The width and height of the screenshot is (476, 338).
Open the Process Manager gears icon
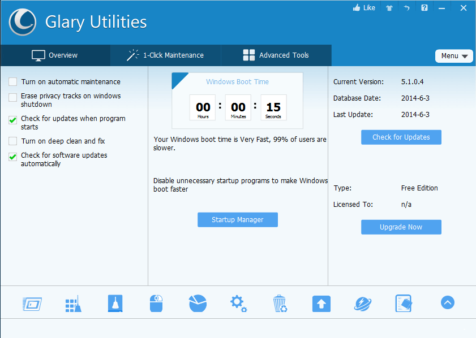click(x=239, y=304)
